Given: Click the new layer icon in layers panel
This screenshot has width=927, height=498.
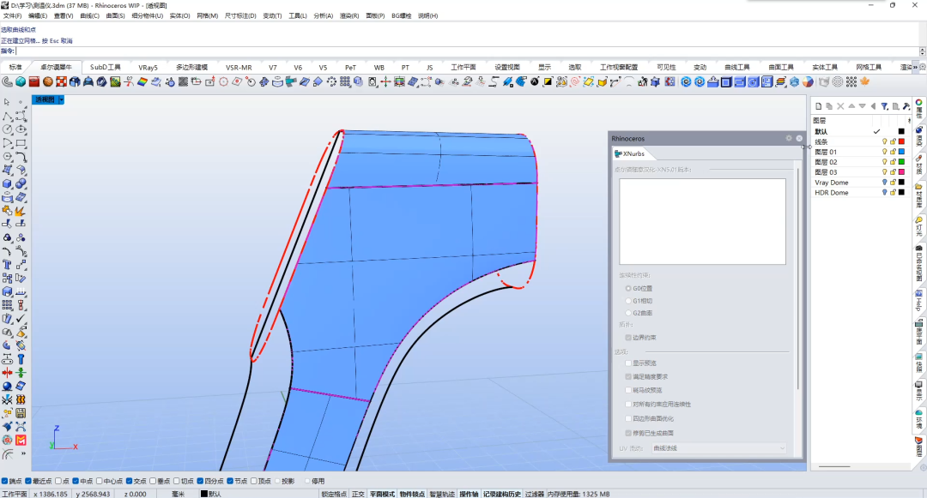Looking at the screenshot, I should click(818, 106).
